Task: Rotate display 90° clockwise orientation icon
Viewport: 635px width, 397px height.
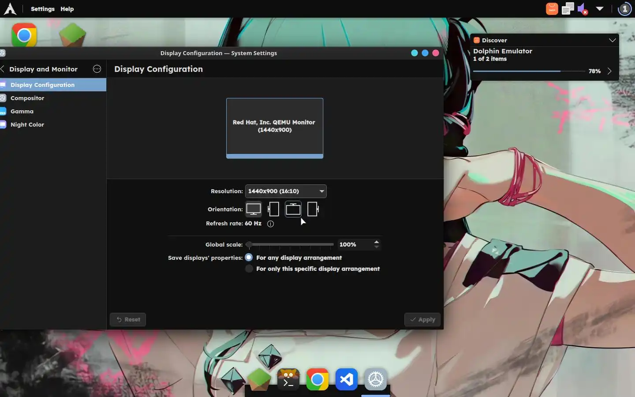Action: (x=313, y=209)
